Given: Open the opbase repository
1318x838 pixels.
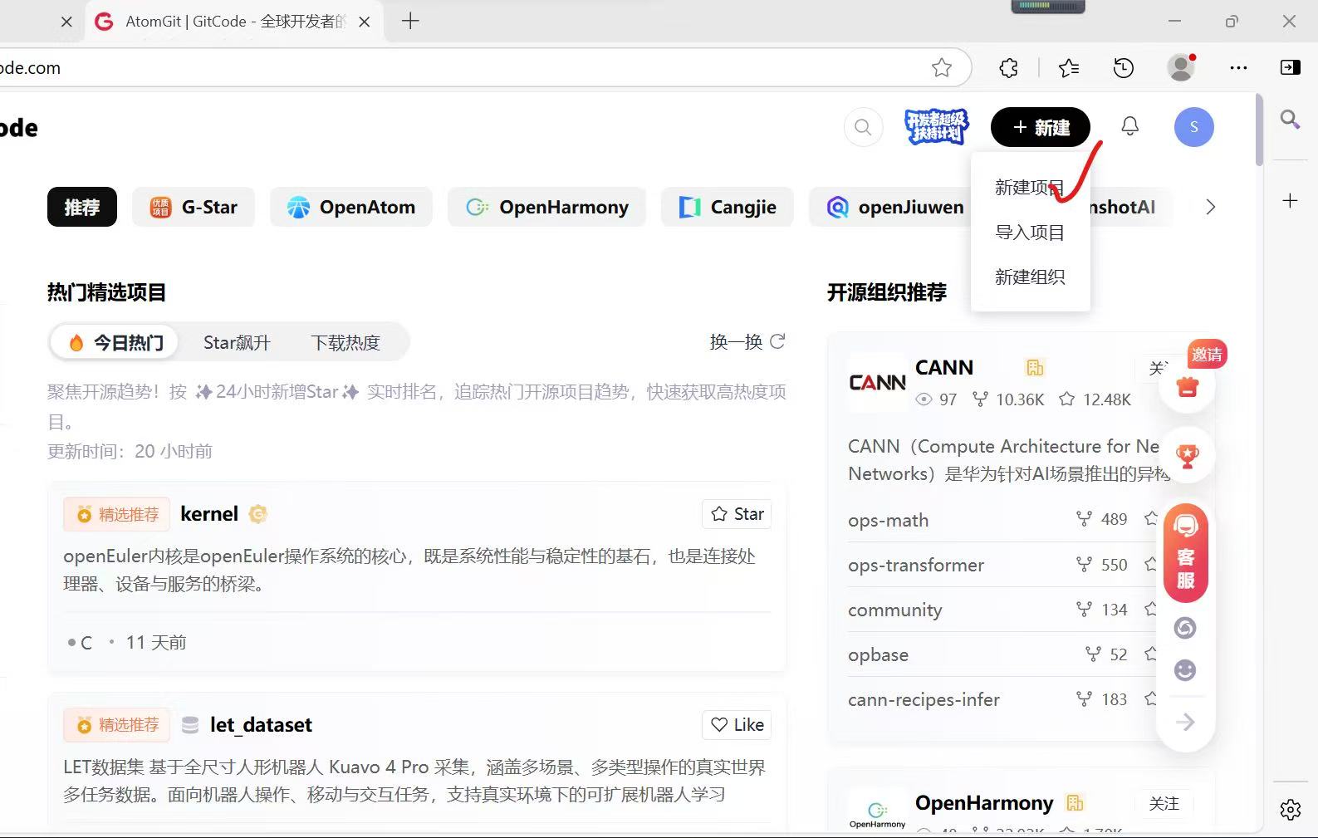Looking at the screenshot, I should point(878,655).
